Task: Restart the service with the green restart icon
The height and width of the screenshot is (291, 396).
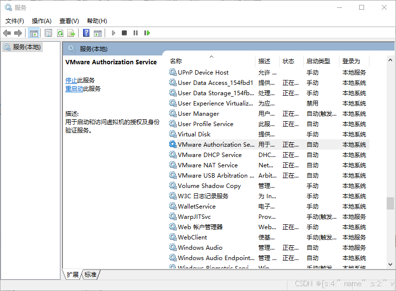Action: point(147,33)
